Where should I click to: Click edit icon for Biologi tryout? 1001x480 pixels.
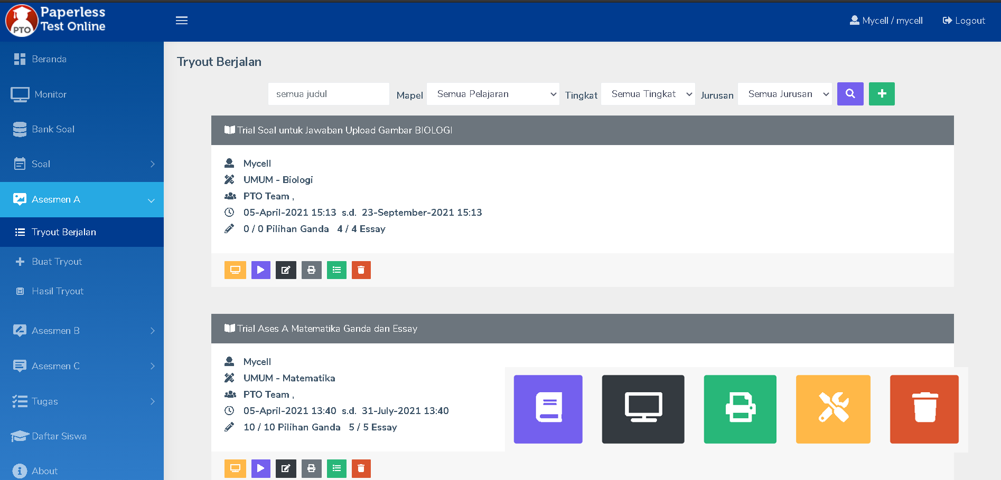(286, 270)
